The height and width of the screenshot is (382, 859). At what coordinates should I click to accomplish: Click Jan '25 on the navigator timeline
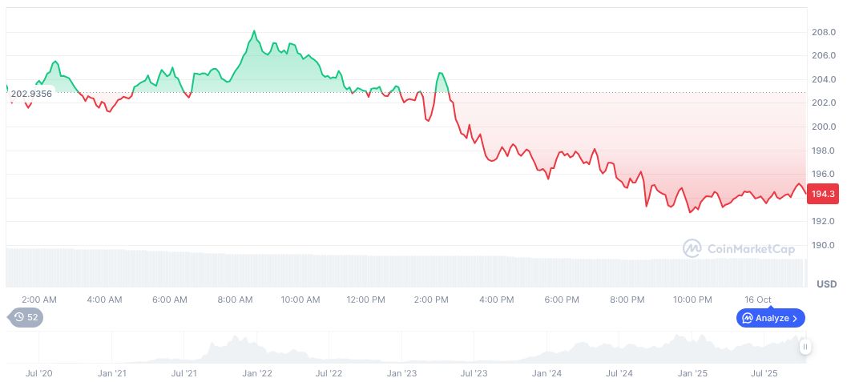692,373
